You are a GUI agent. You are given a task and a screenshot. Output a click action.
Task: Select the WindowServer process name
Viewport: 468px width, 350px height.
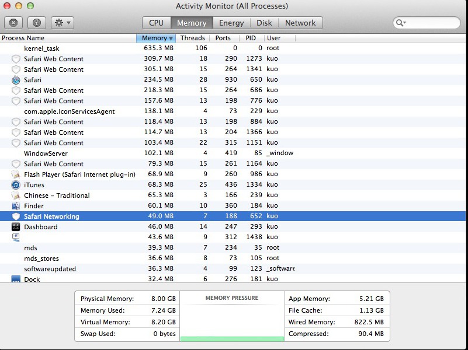tap(46, 153)
